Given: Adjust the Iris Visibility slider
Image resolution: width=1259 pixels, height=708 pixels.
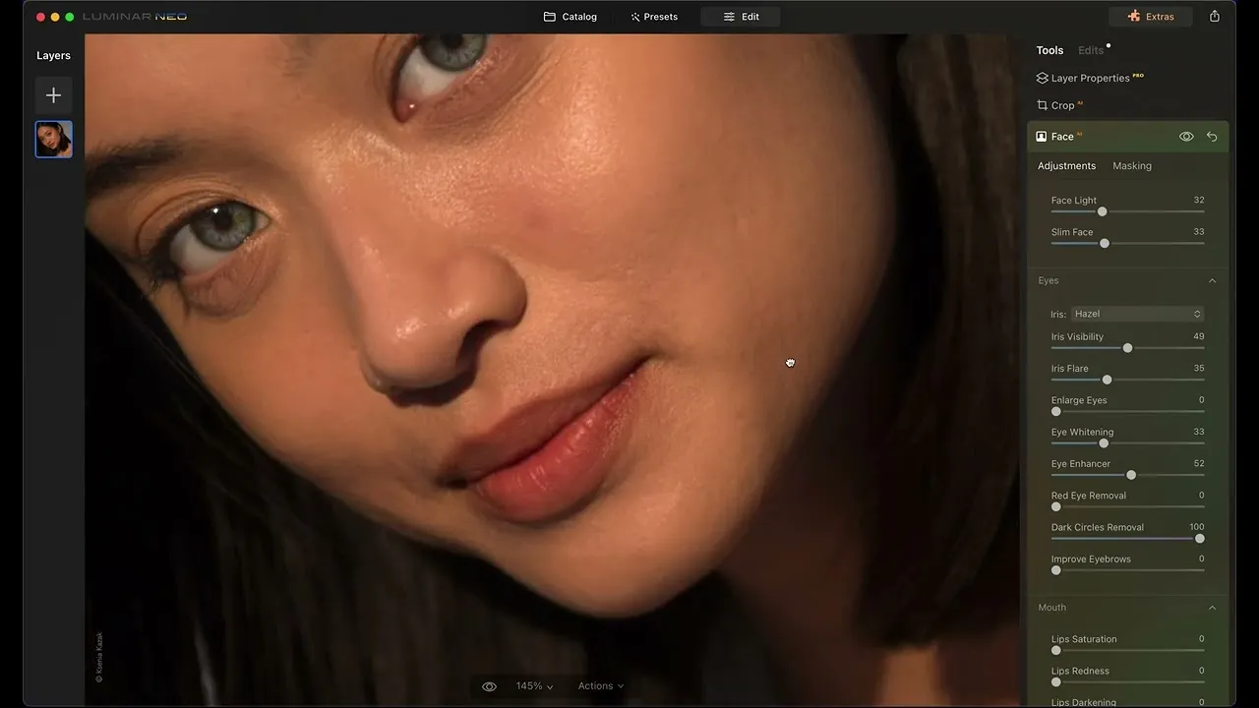Looking at the screenshot, I should pos(1127,348).
